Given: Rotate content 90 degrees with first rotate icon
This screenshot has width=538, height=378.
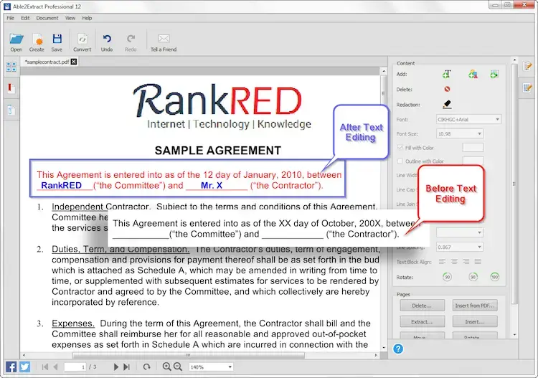Looking at the screenshot, I should pos(447,277).
